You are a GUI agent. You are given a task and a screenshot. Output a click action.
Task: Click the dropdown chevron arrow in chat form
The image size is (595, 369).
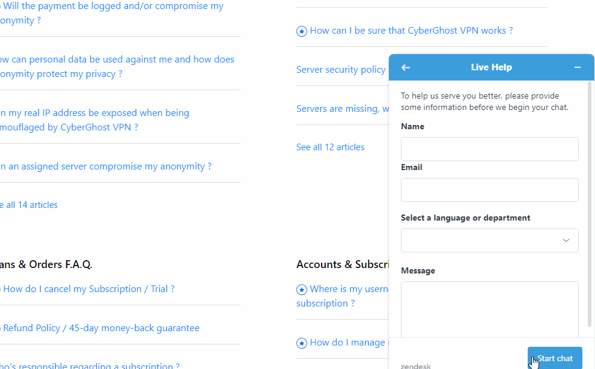pyautogui.click(x=566, y=240)
